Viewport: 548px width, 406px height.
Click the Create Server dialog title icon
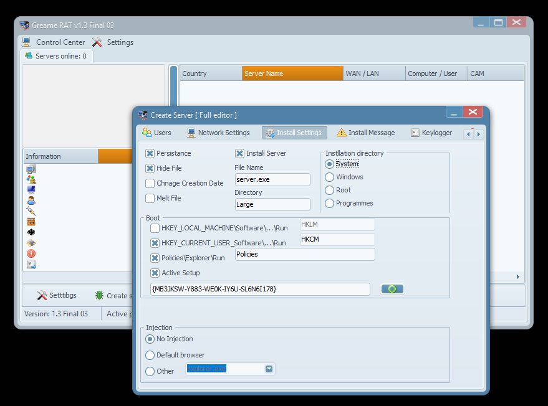pyautogui.click(x=143, y=115)
